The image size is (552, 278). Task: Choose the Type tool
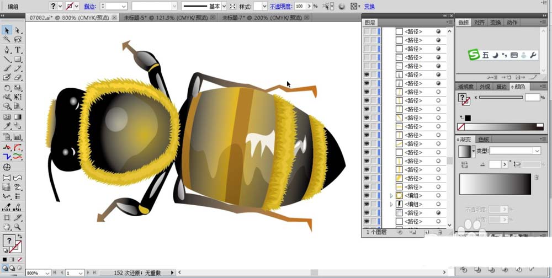coord(18,50)
